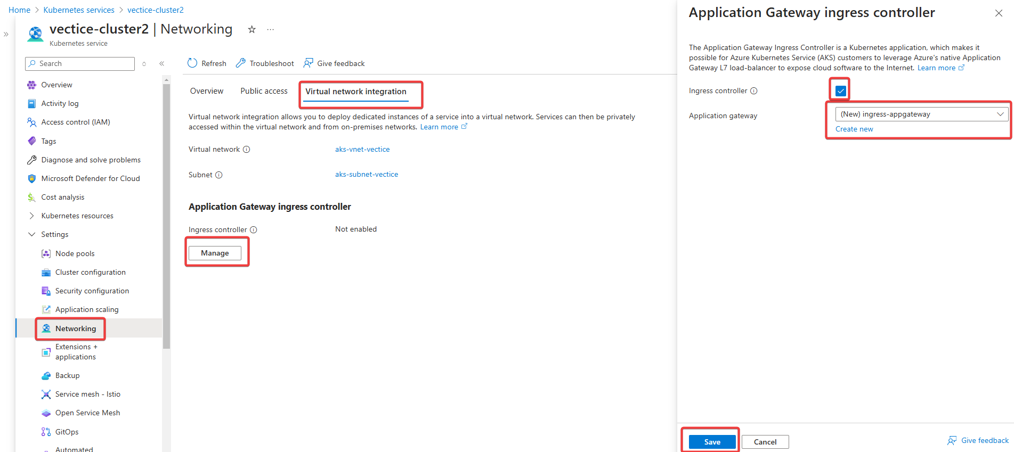Screen dimensions: 1014x452
Task: Collapse the Settings section
Action: coord(32,234)
